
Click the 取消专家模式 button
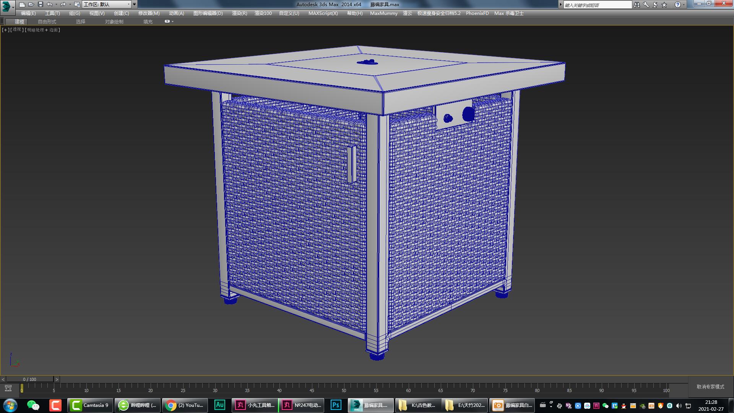click(710, 387)
